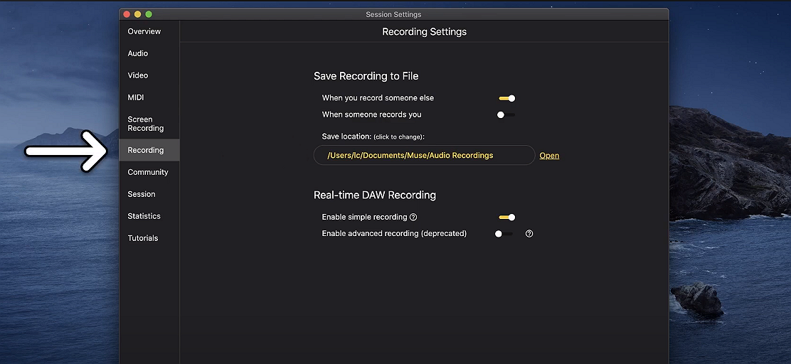Turn on Enable advanced recording (deprecated)
This screenshot has height=364, width=791.
coord(504,234)
